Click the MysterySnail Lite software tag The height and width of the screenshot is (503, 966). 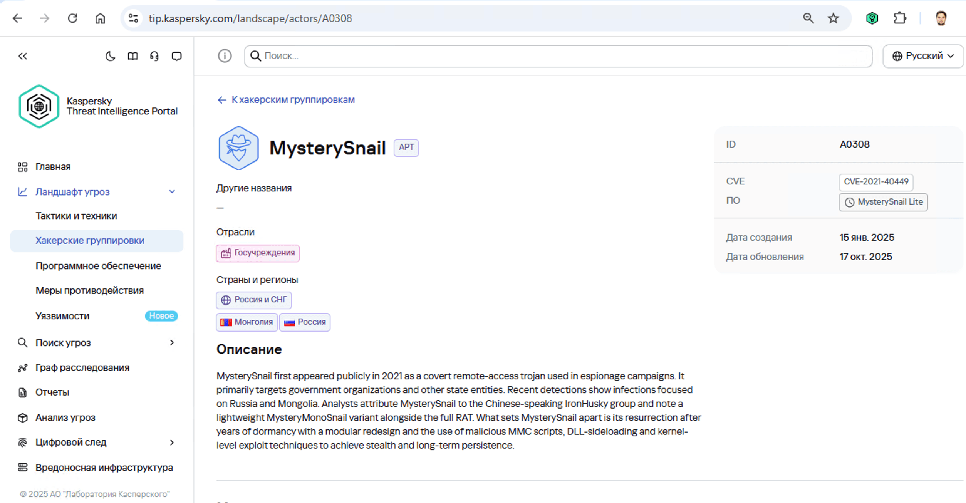click(883, 202)
